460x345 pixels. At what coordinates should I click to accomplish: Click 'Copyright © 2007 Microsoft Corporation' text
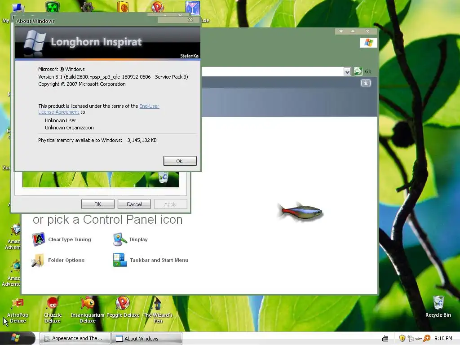[82, 84]
